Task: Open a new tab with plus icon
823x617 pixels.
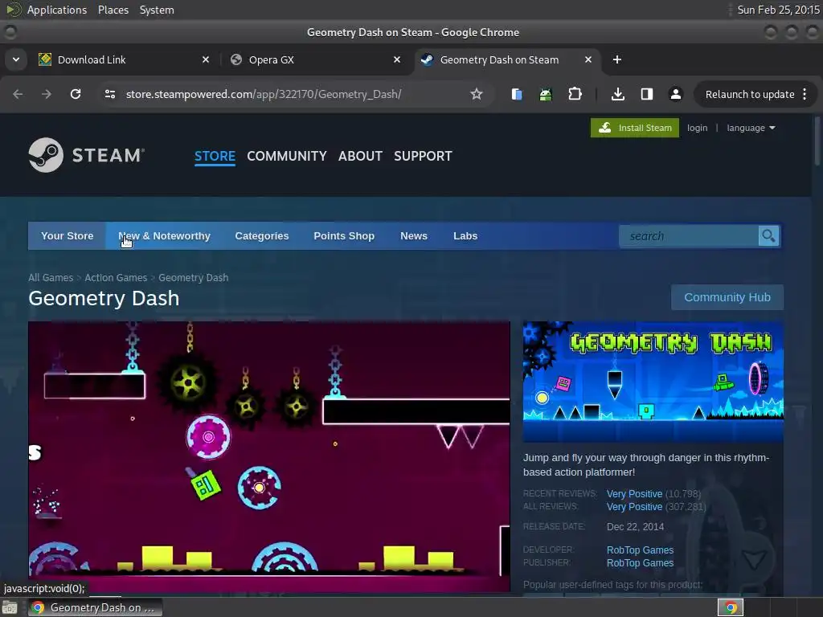Action: pos(617,59)
